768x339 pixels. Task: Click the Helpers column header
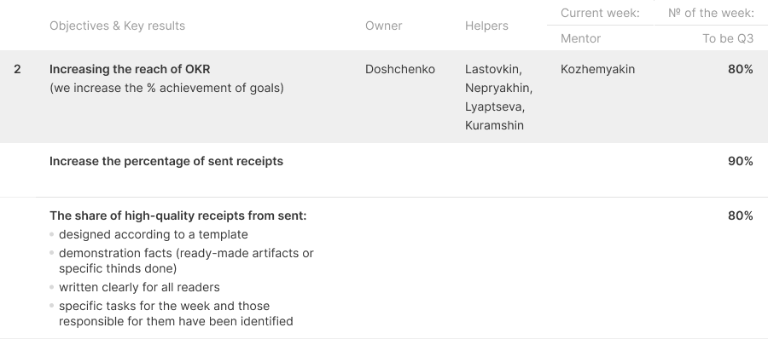(486, 26)
